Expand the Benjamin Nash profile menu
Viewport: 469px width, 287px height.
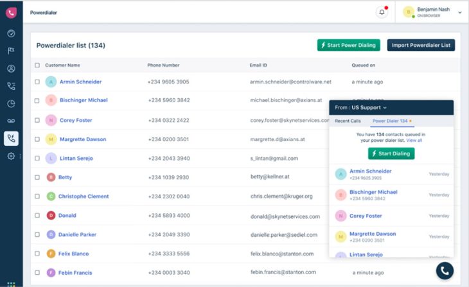point(459,12)
